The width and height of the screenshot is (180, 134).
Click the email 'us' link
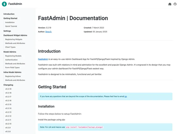pyautogui.click(x=126, y=97)
